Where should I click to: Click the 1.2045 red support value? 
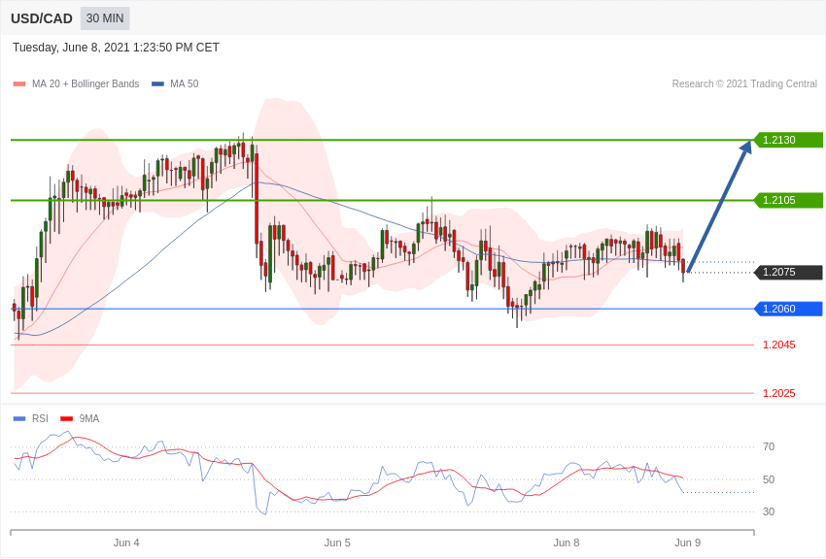coord(779,345)
